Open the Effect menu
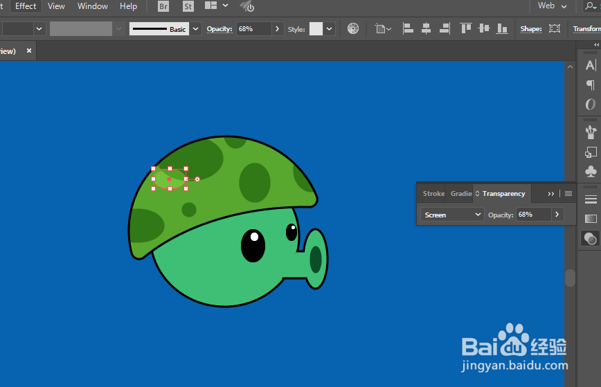This screenshot has width=601, height=387. 26,6
